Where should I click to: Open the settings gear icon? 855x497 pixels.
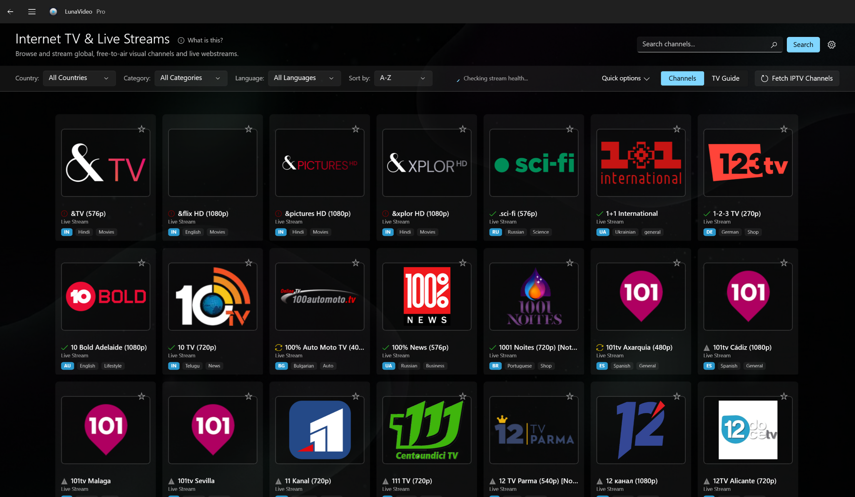coord(832,44)
